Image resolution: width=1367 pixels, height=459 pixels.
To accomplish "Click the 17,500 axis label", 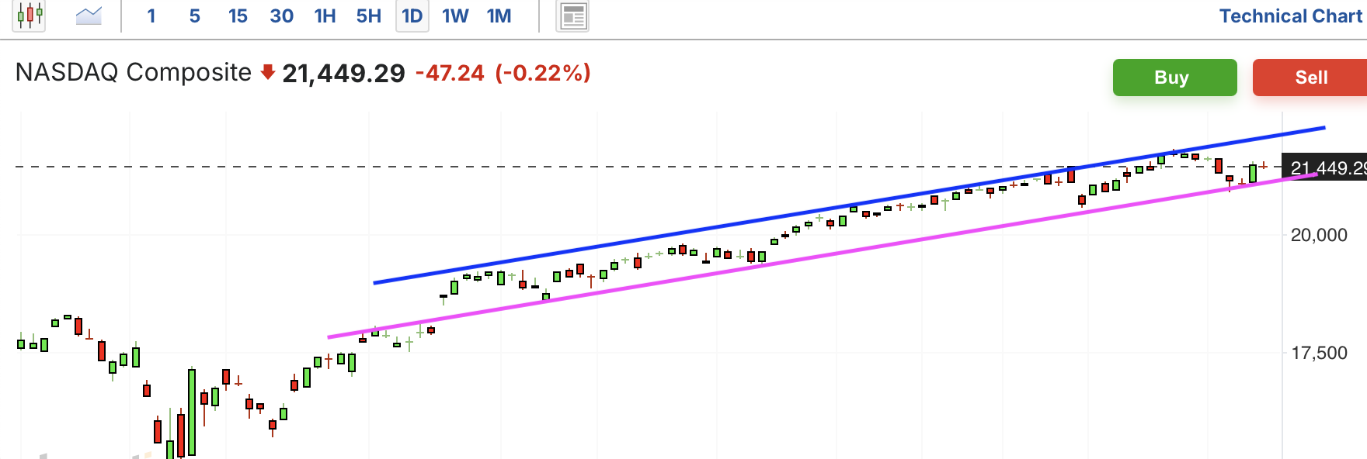I will click(x=1319, y=353).
